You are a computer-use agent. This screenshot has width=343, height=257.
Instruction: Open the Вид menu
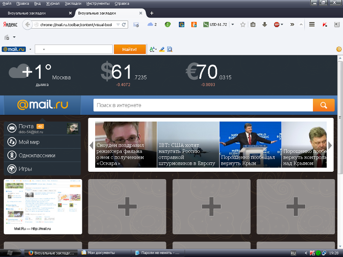pos(37,3)
